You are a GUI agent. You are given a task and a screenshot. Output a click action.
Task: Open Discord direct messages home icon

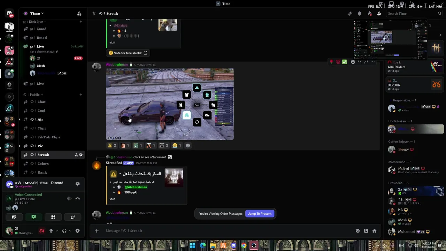9,14
